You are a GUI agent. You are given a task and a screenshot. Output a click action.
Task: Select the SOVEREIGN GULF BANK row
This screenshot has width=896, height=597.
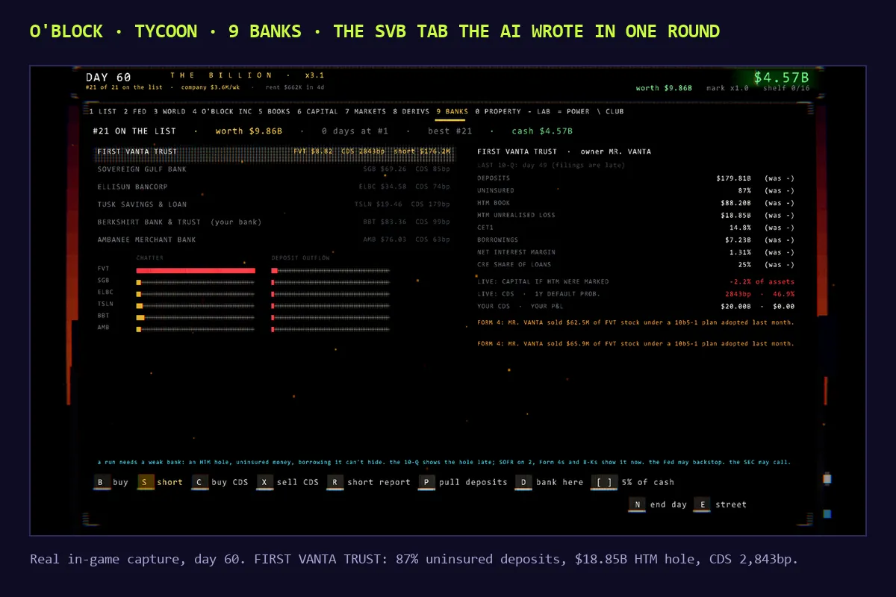275,169
